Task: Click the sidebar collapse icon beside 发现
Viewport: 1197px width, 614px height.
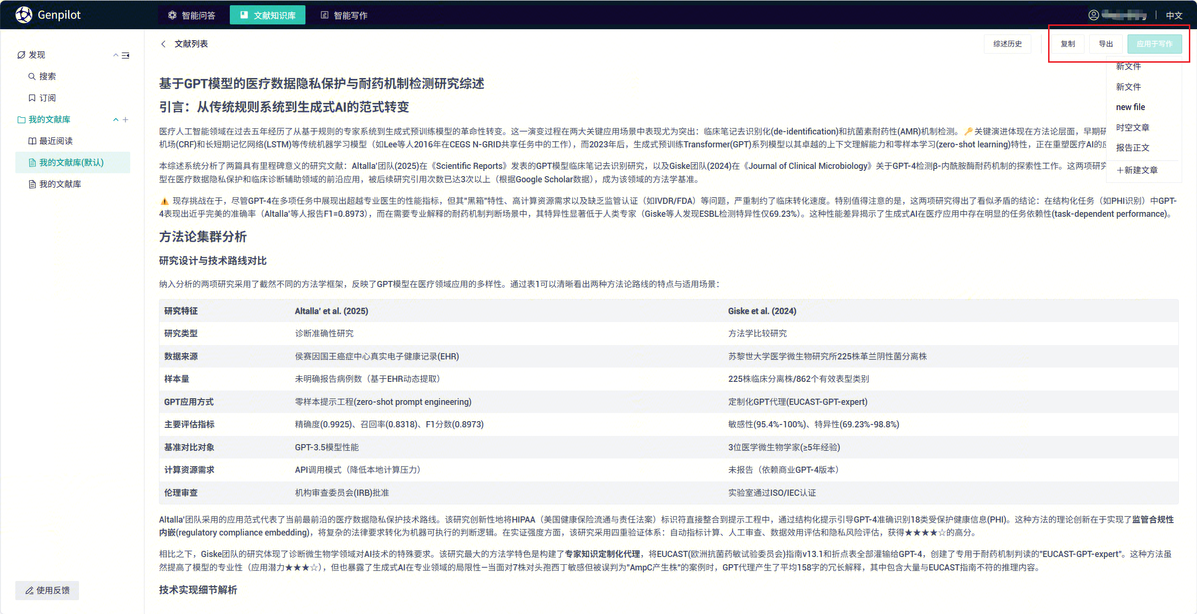Action: click(125, 56)
